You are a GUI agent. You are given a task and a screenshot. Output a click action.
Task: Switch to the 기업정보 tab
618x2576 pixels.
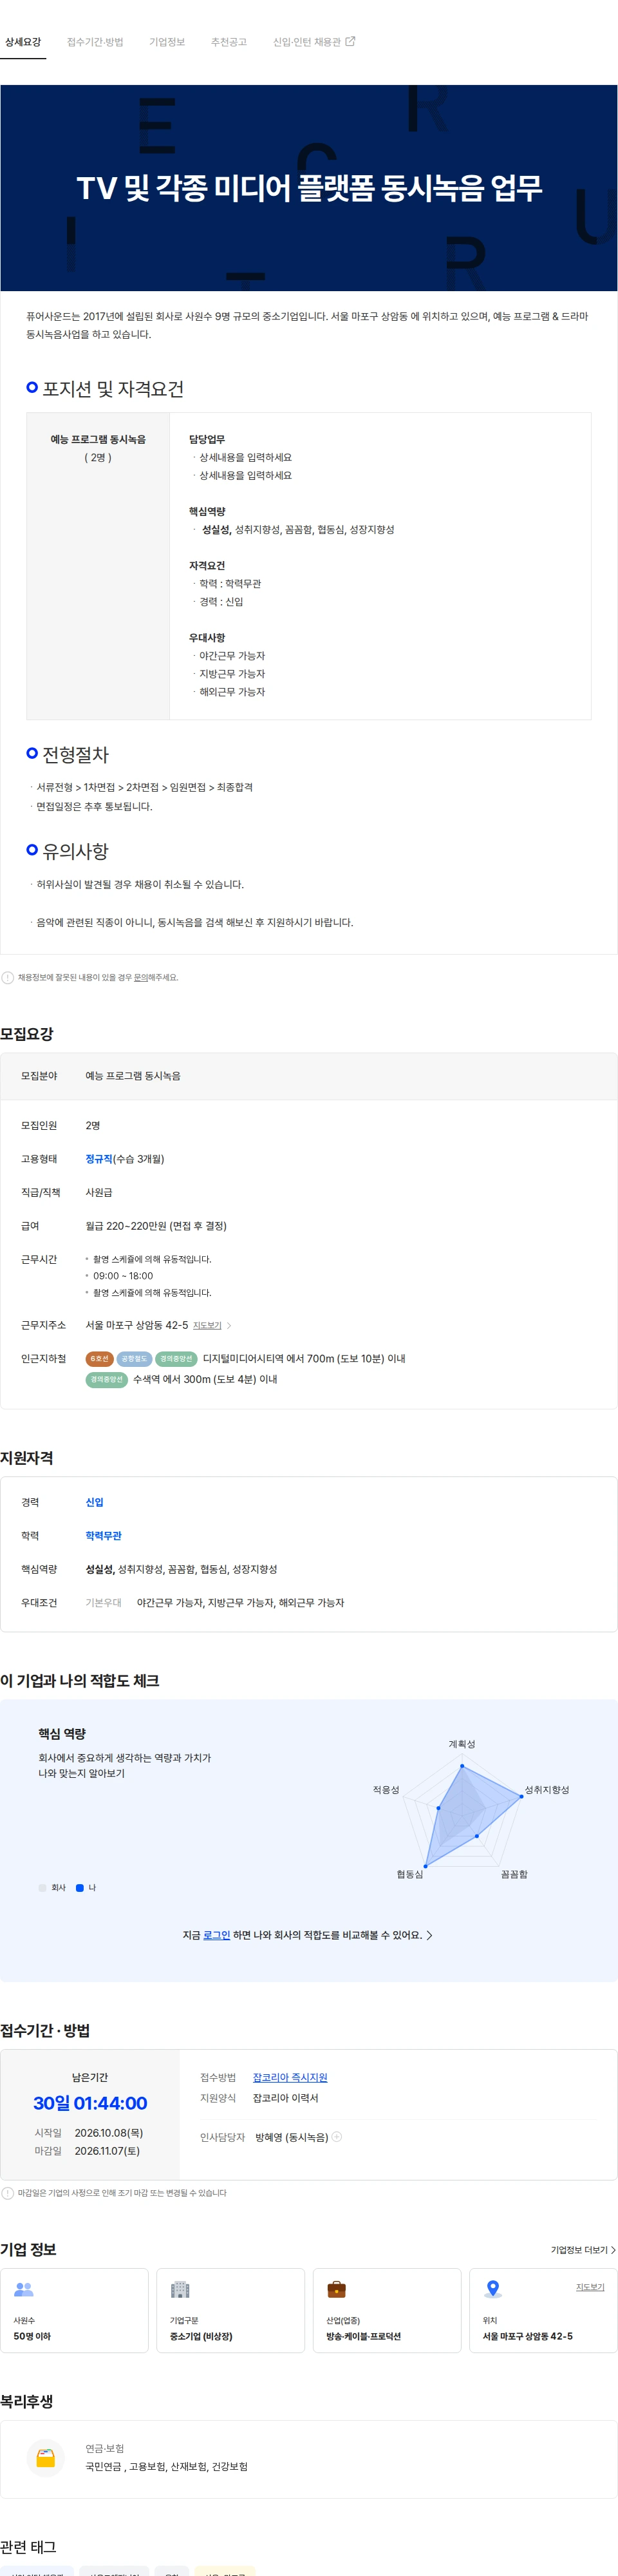[167, 42]
